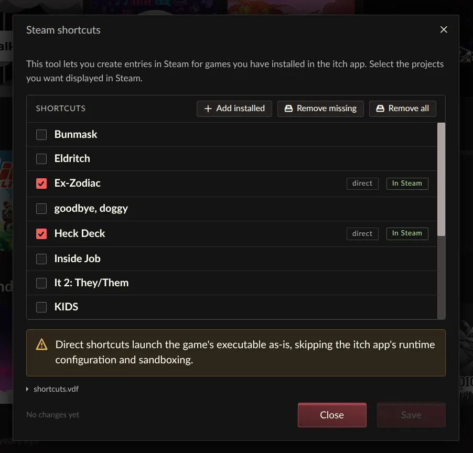The image size is (473, 453).
Task: Tick the Eldritch checkbox
Action: pos(41,159)
